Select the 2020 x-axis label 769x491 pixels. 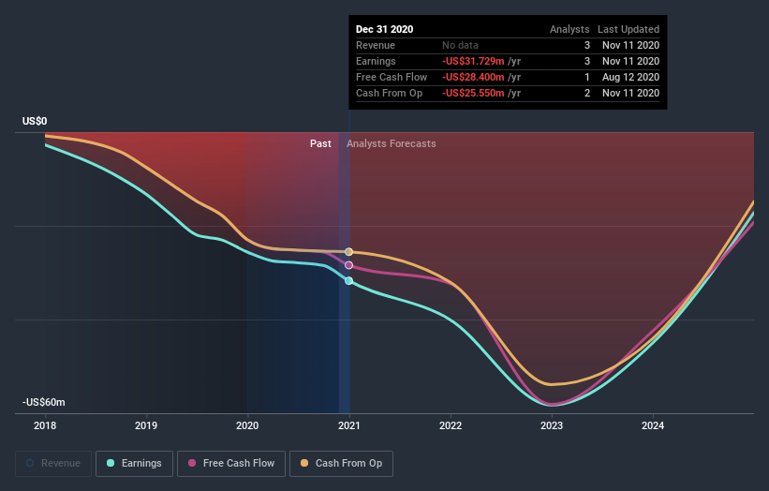247,425
